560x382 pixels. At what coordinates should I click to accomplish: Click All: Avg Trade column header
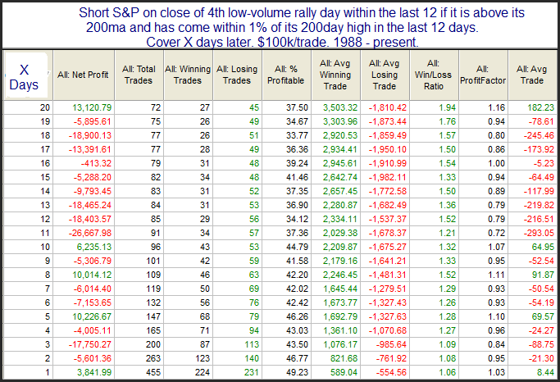[532, 75]
